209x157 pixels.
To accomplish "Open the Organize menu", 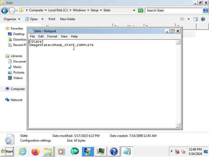I will coord(12,19).
